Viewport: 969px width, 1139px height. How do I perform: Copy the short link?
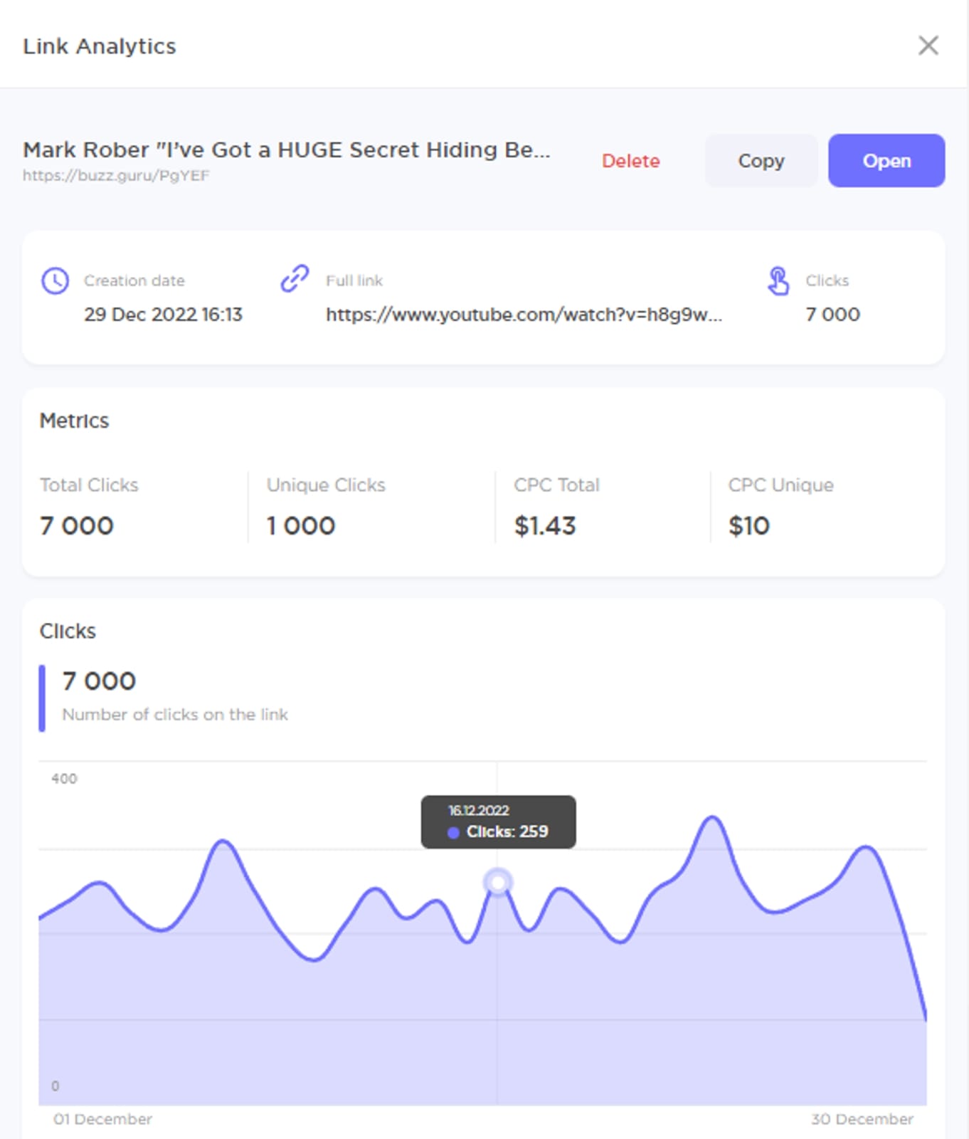761,161
